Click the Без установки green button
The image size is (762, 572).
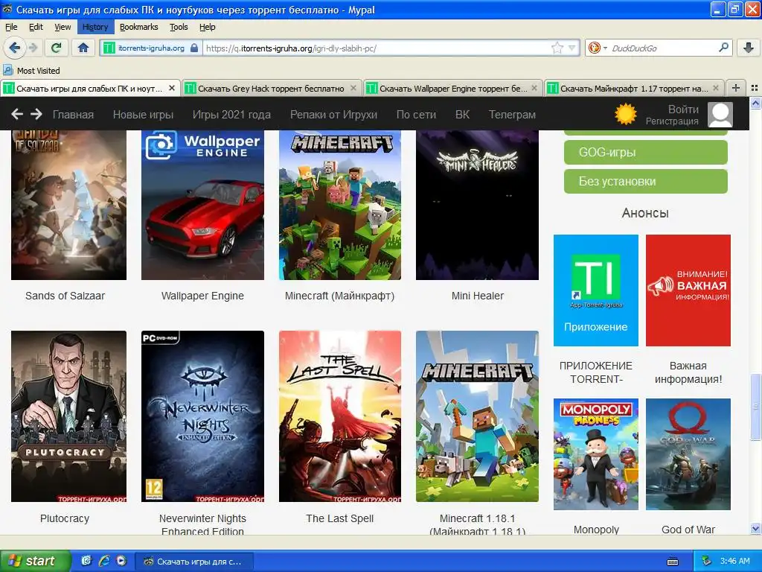(645, 182)
